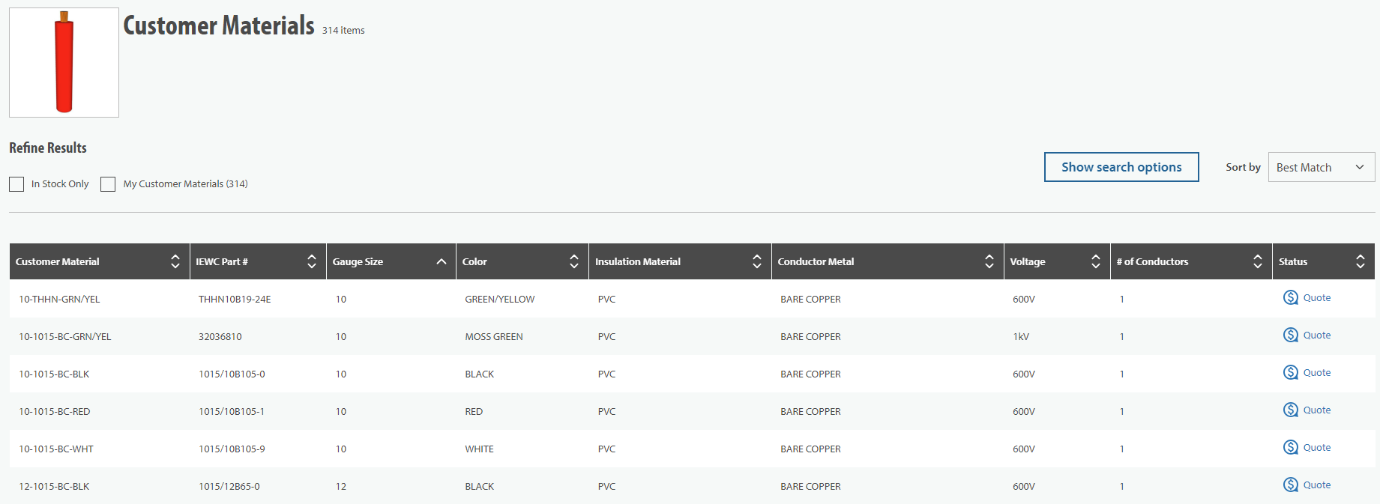
Task: Click sort arrows on Voltage column
Action: point(1096,261)
